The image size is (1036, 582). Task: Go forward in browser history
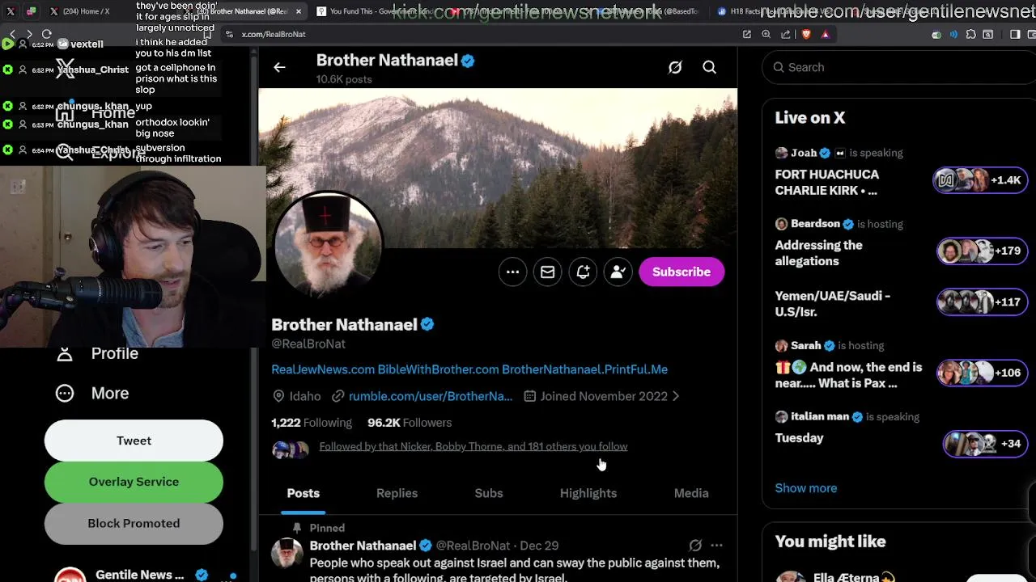(x=29, y=35)
